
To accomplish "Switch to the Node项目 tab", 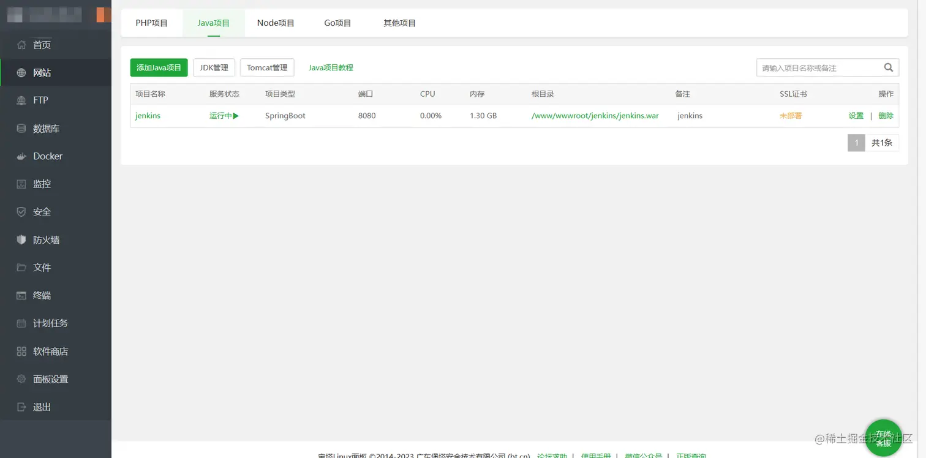I will pos(276,23).
